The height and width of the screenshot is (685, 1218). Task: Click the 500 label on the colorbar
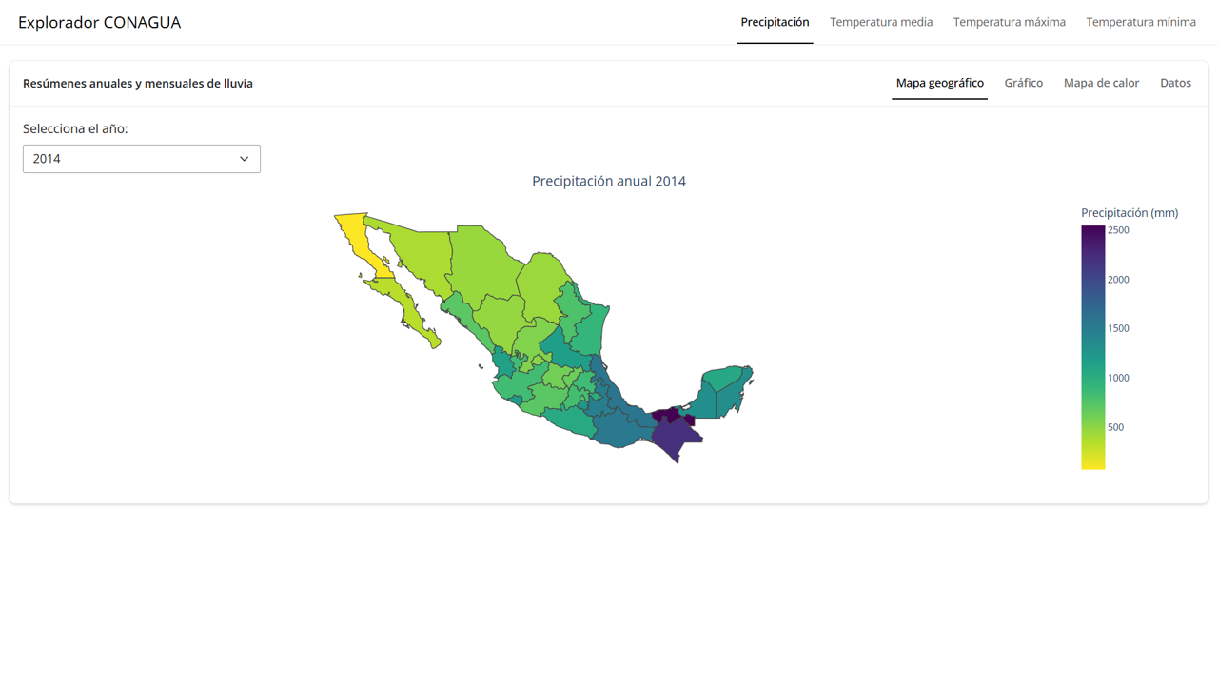point(1115,427)
